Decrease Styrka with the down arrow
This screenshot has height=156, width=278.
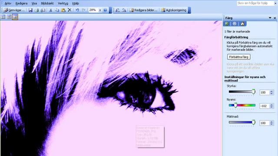click(x=271, y=94)
